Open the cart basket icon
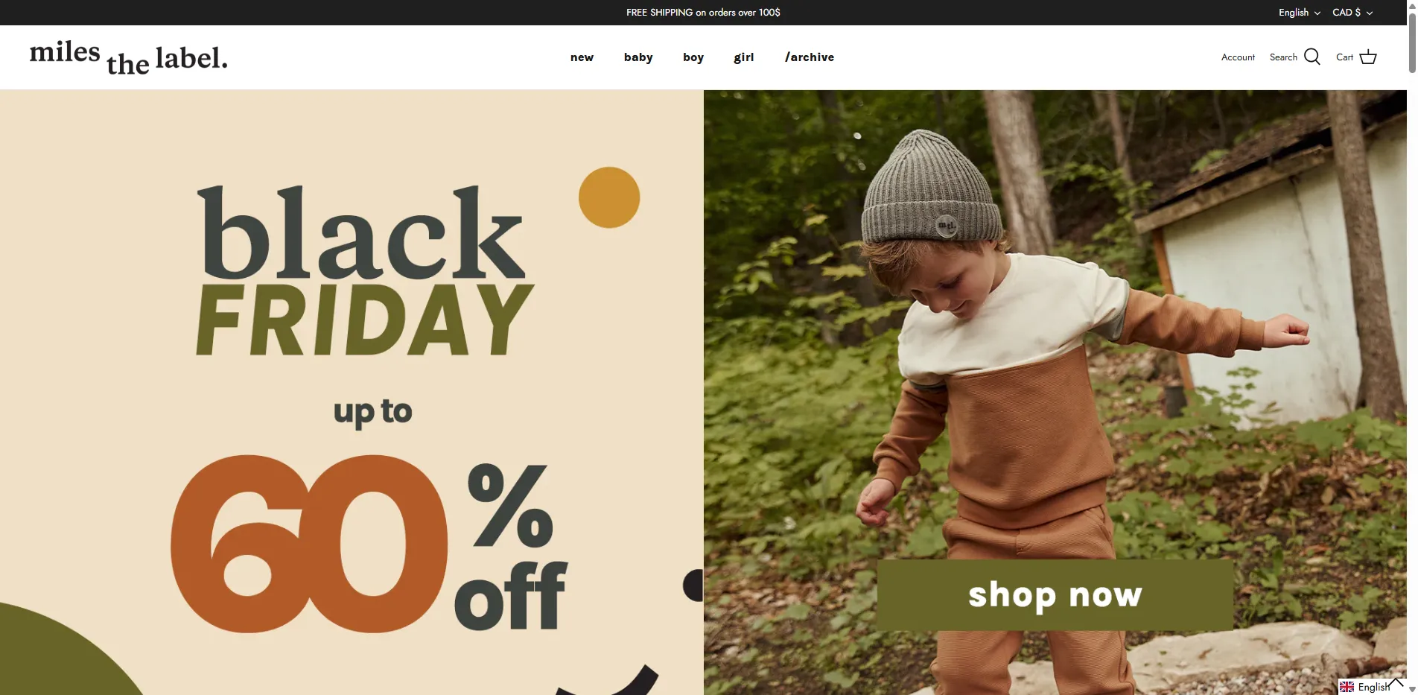This screenshot has height=695, width=1418. tap(1368, 57)
